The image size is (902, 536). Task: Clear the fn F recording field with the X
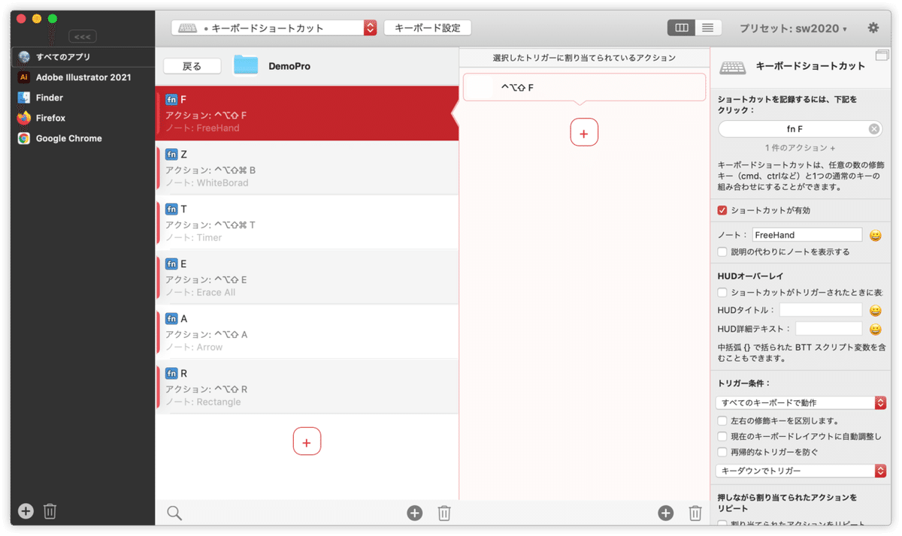(x=873, y=128)
